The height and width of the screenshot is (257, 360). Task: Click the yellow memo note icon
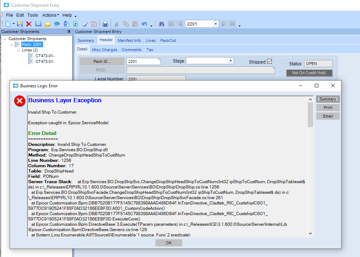48,24
